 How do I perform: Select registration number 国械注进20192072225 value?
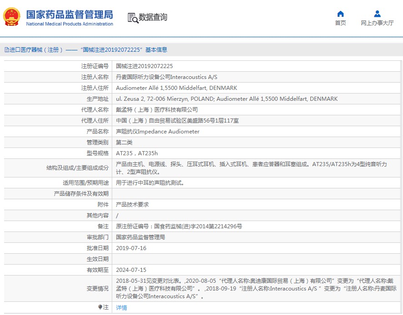[144, 66]
